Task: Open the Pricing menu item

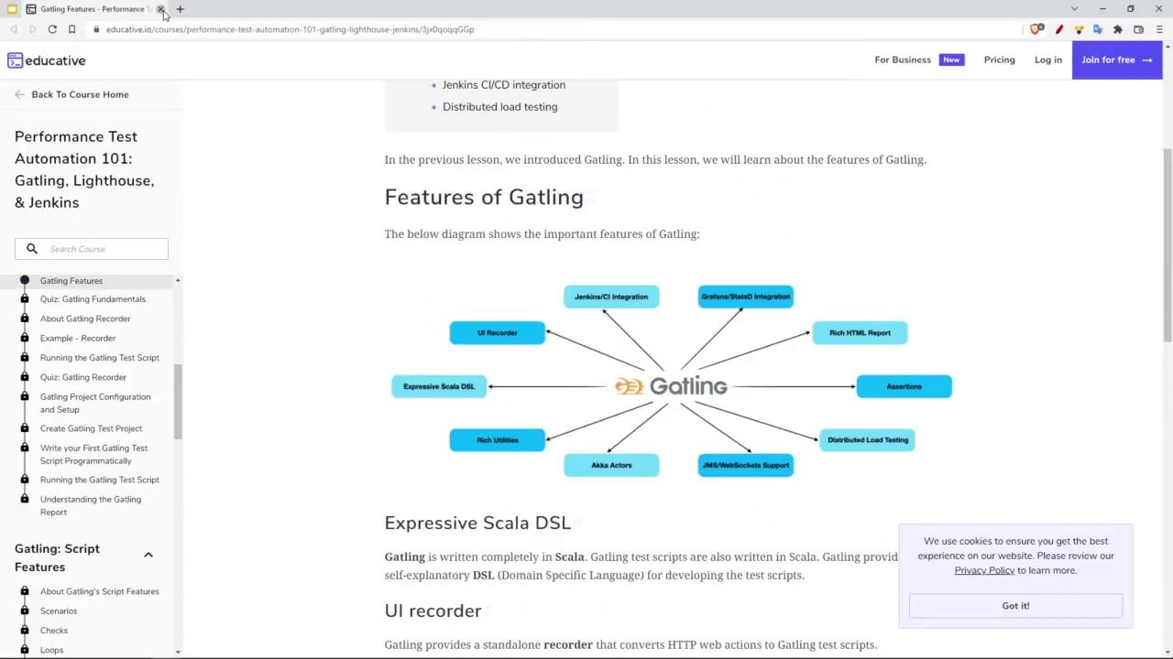Action: point(999,59)
